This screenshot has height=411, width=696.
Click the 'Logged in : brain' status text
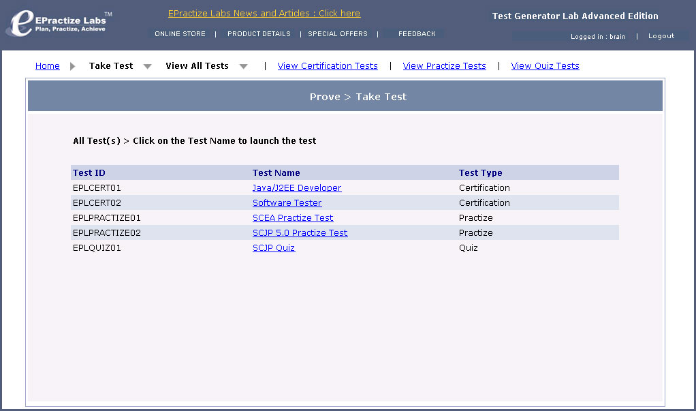pyautogui.click(x=598, y=36)
